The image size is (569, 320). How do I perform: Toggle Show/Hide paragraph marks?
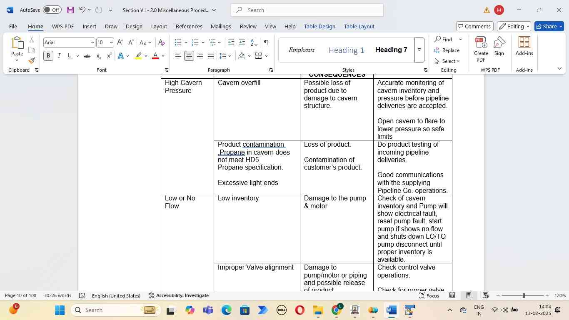266,42
